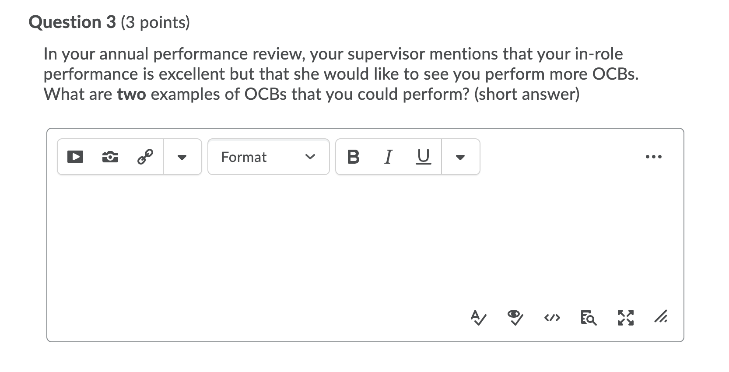The width and height of the screenshot is (729, 372).
Task: Click the Question 3 heading
Action: pos(72,22)
